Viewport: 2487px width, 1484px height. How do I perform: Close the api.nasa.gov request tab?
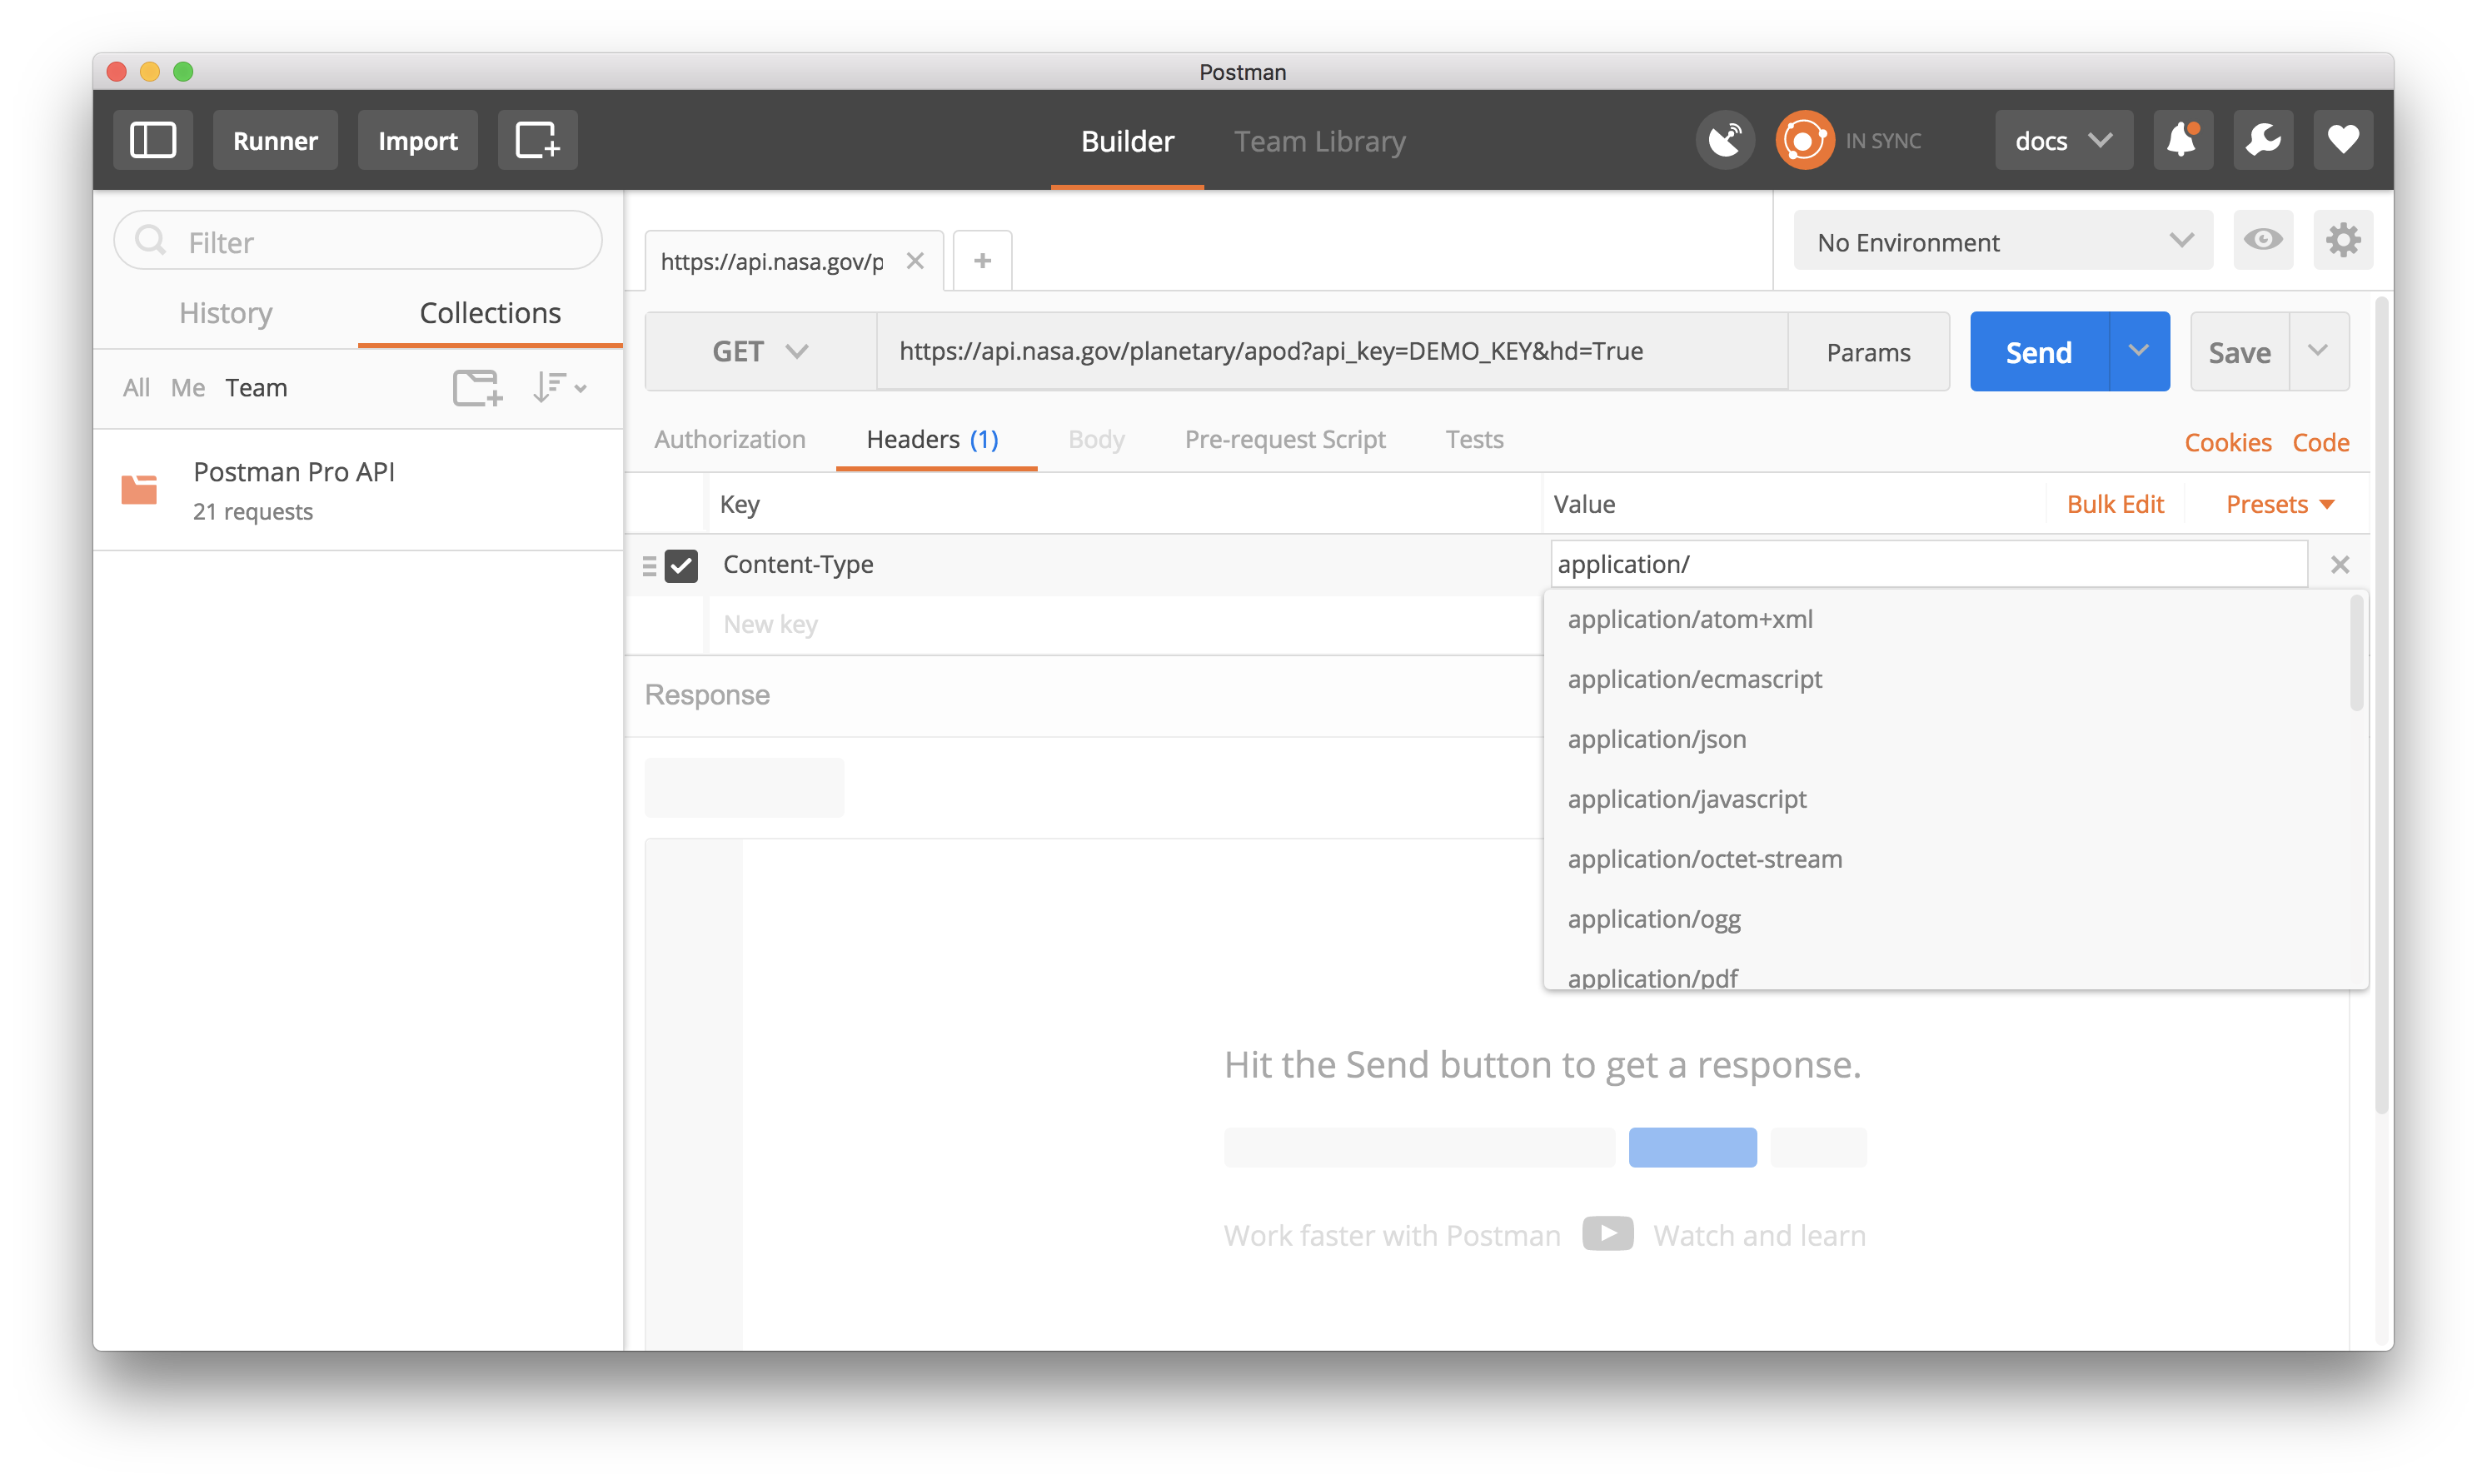point(915,261)
